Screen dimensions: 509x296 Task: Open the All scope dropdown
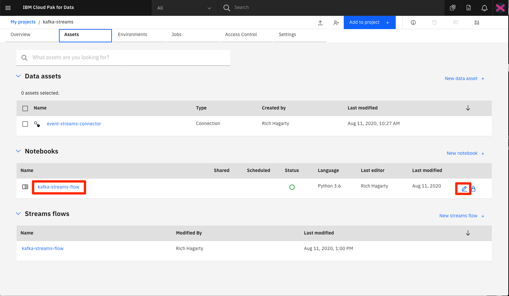pos(184,8)
